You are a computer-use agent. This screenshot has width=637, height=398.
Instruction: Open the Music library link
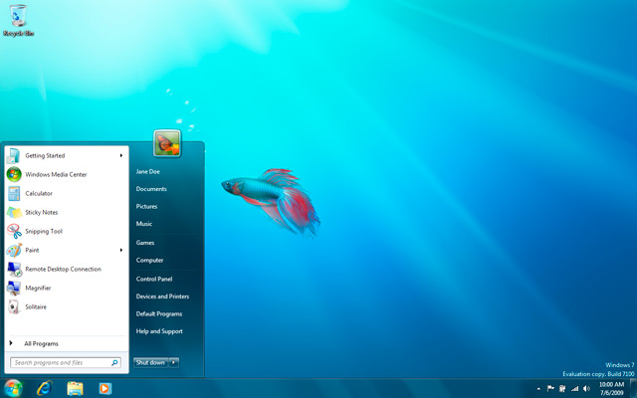pyautogui.click(x=144, y=224)
